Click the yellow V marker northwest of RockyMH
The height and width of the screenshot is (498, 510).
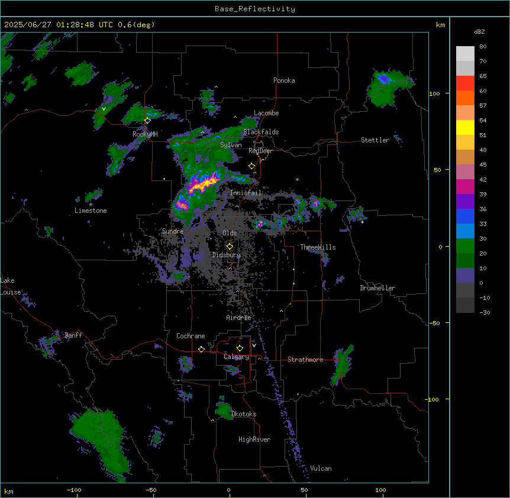[104, 109]
